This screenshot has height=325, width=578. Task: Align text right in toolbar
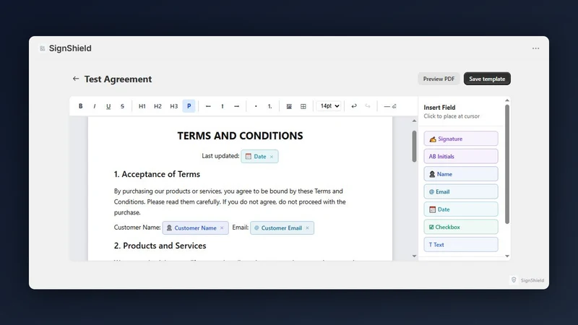pyautogui.click(x=237, y=106)
